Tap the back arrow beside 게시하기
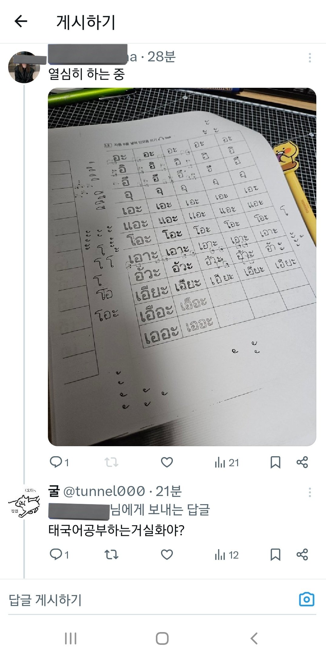 21,22
